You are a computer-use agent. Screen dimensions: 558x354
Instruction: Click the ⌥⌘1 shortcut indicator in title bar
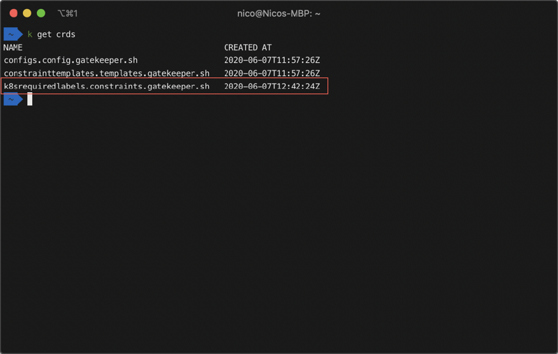67,13
